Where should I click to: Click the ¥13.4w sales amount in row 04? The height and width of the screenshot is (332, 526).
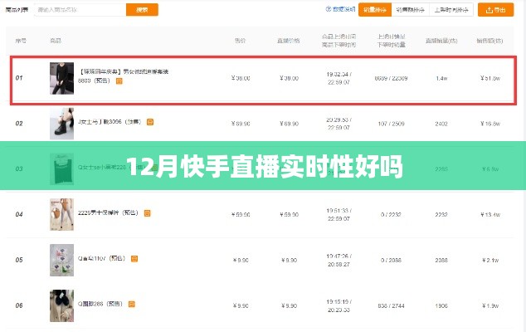pos(490,215)
